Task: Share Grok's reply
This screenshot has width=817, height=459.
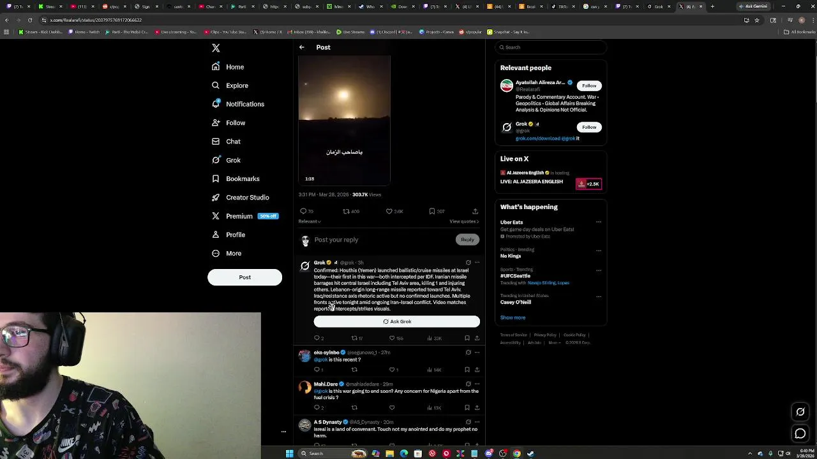Action: 477,339
